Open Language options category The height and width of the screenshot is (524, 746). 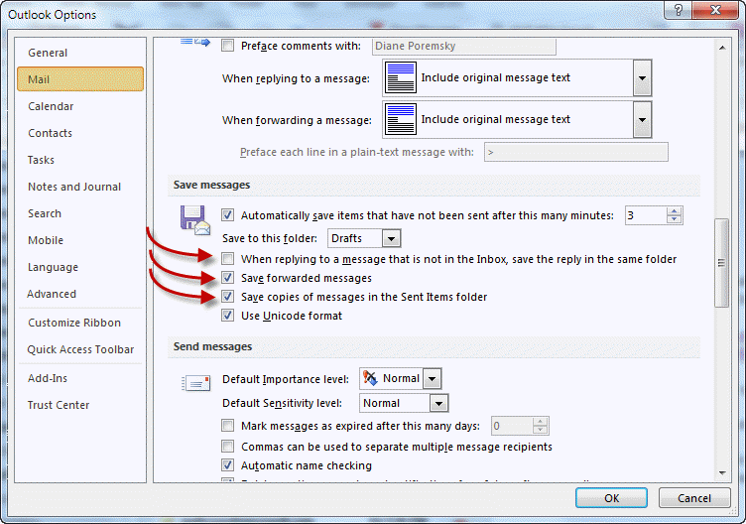80,267
